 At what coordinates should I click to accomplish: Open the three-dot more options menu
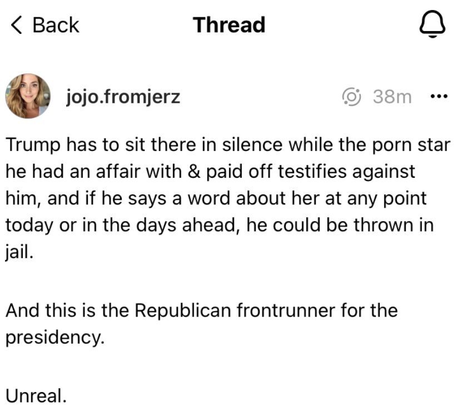439,97
